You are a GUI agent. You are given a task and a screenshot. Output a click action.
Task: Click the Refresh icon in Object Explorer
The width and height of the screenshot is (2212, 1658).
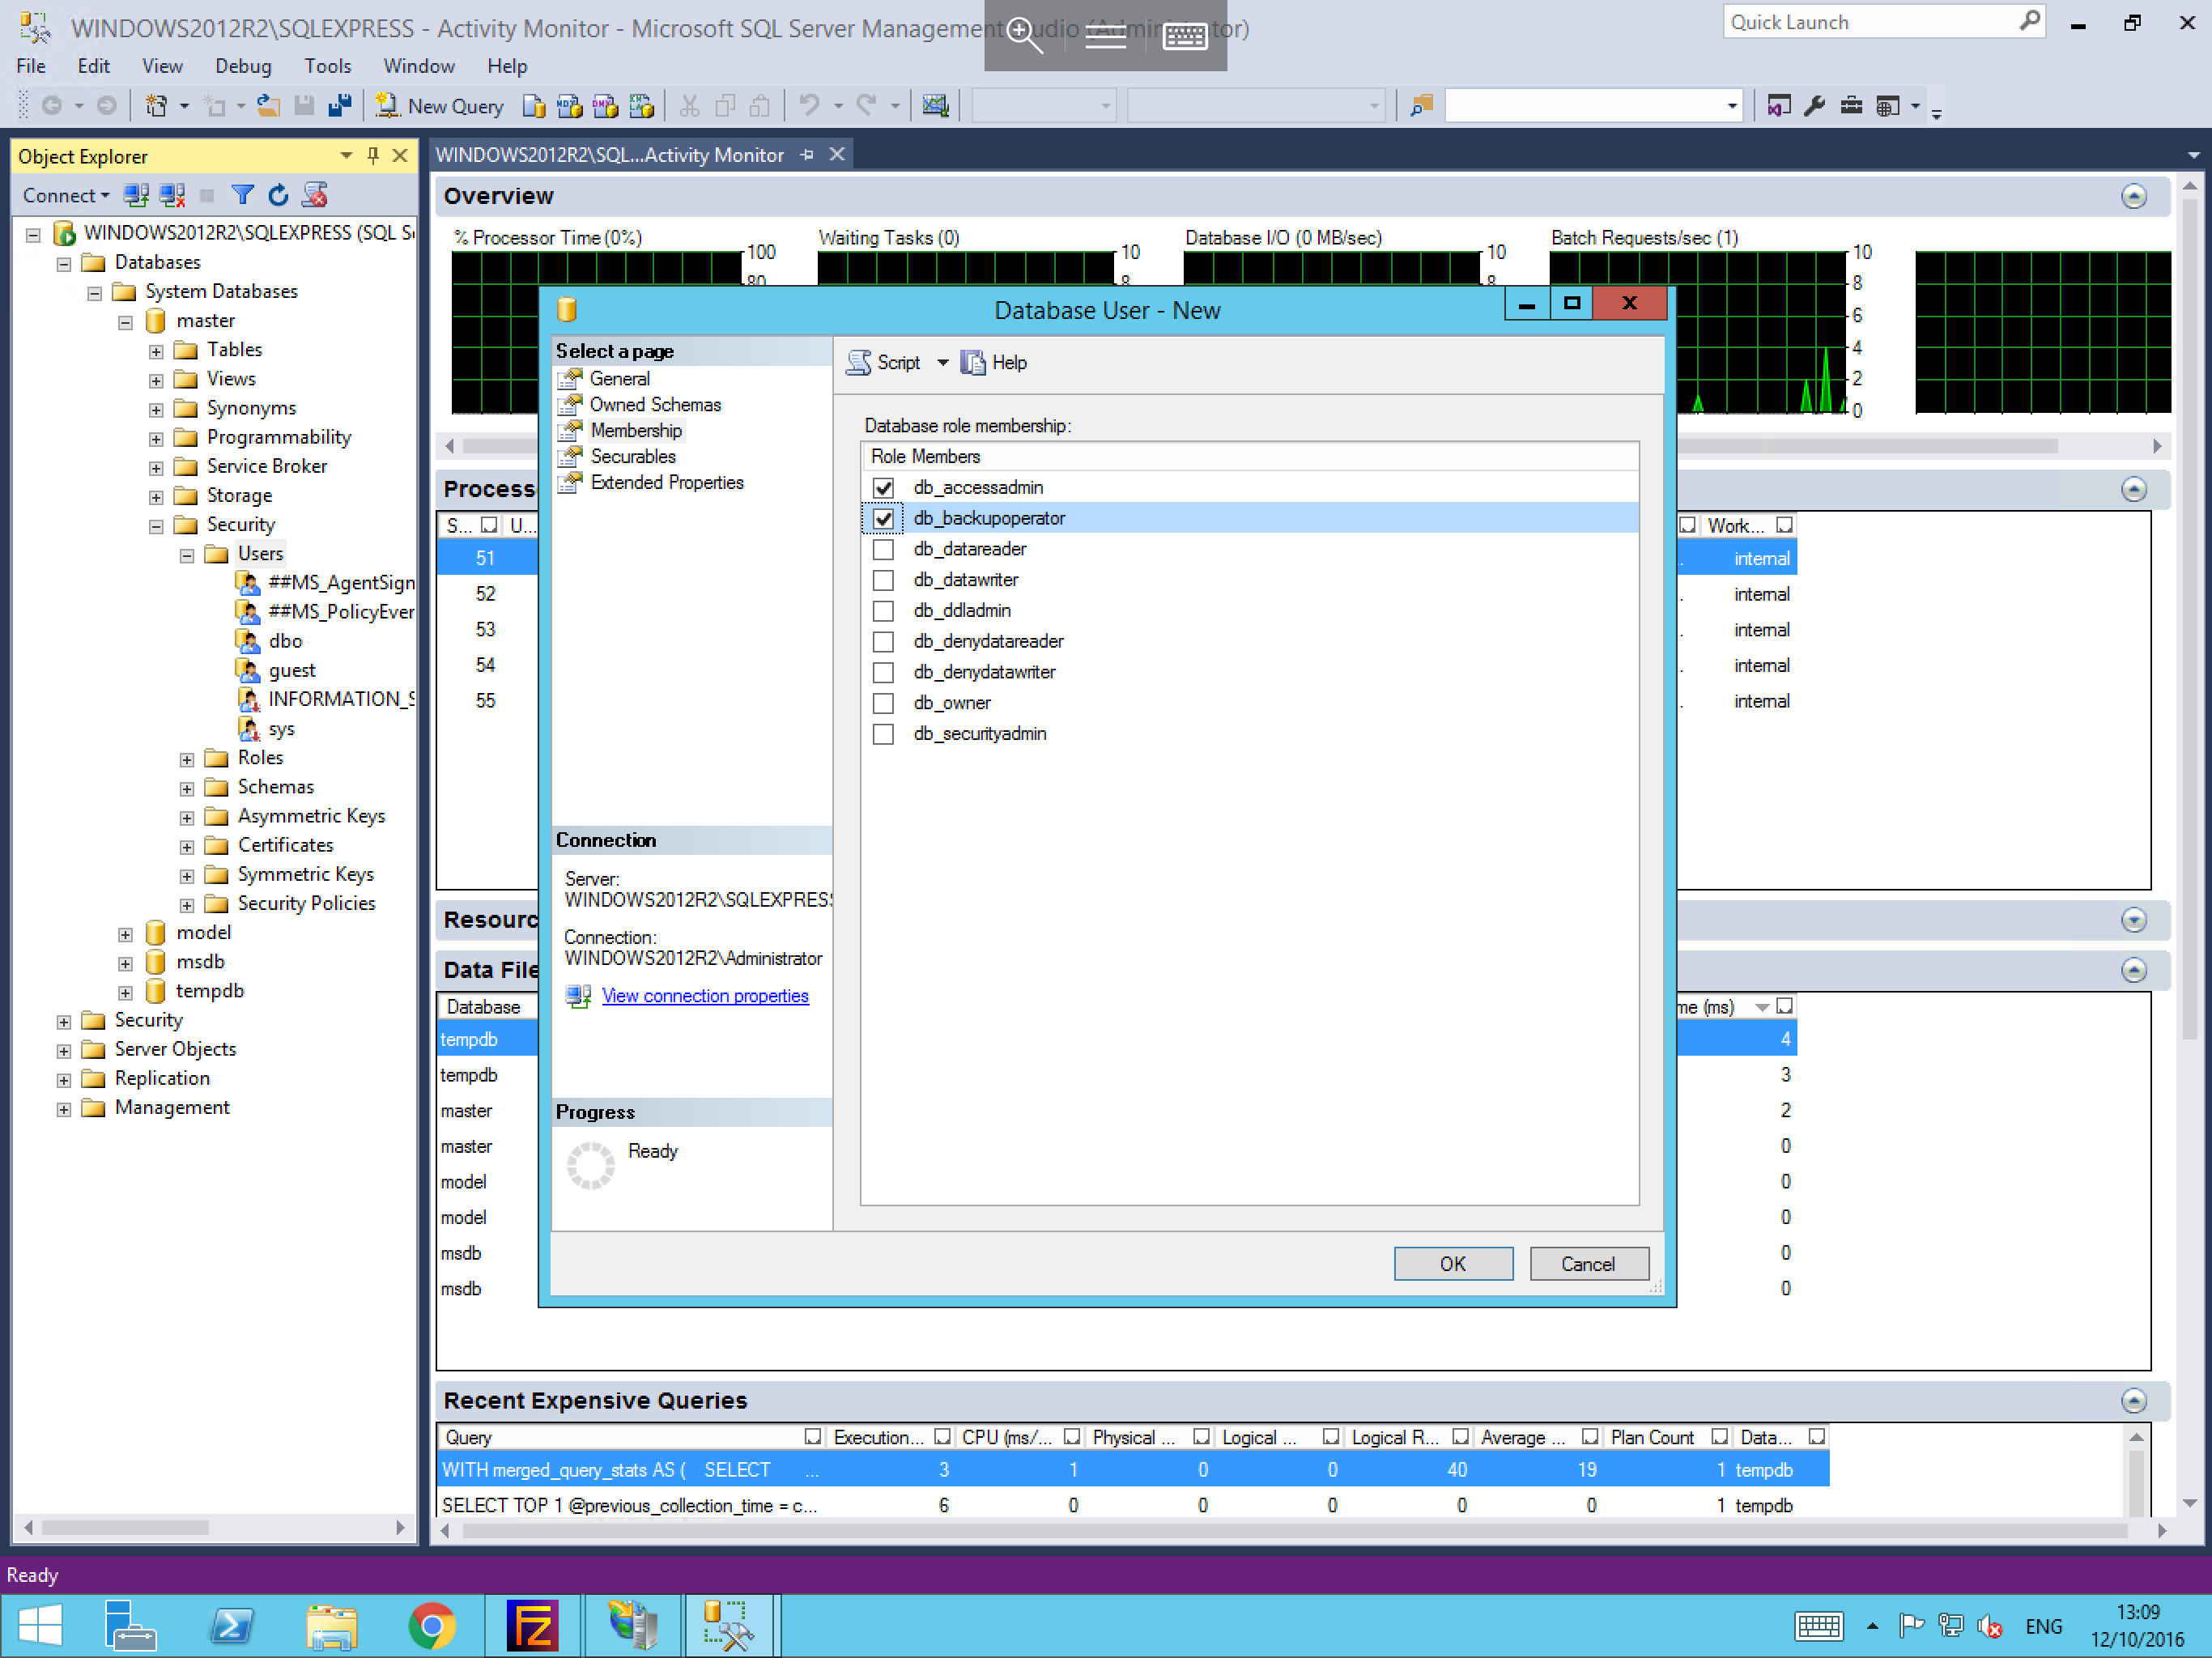tap(278, 195)
